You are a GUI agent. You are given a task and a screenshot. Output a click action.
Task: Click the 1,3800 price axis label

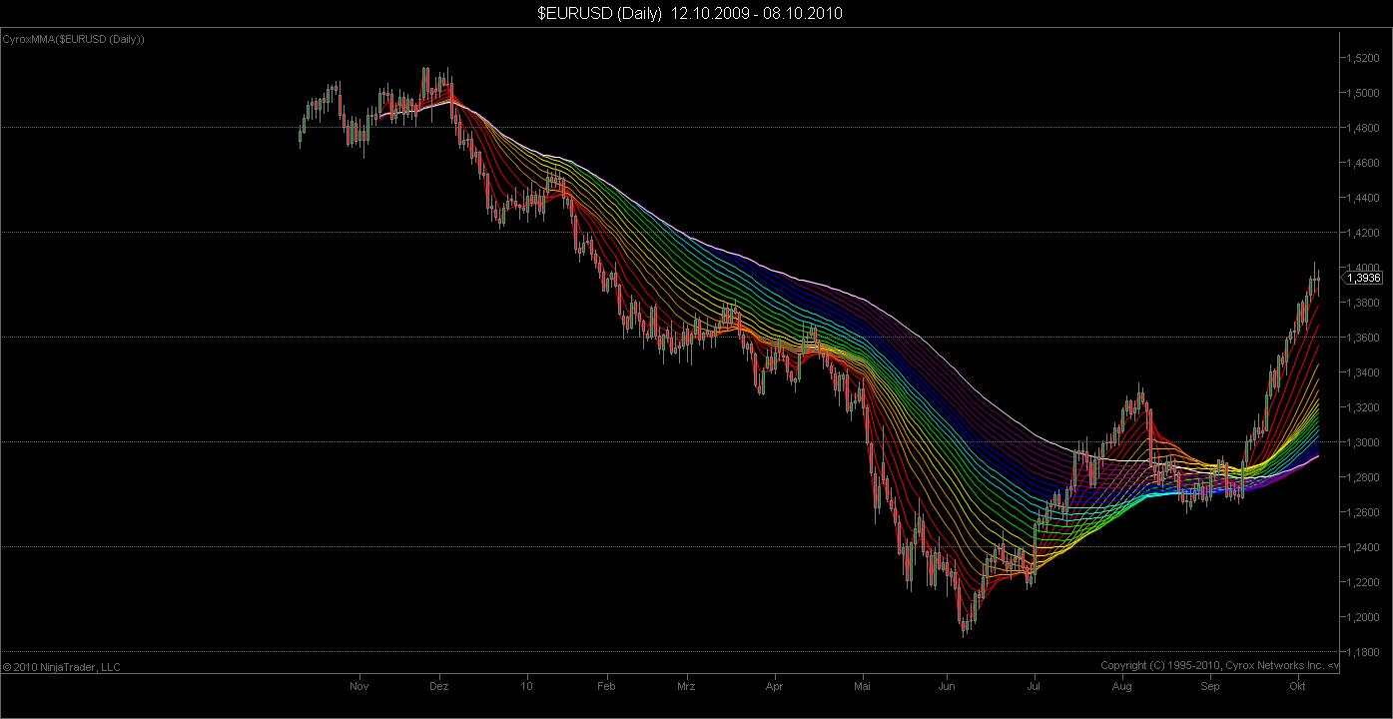point(1363,303)
